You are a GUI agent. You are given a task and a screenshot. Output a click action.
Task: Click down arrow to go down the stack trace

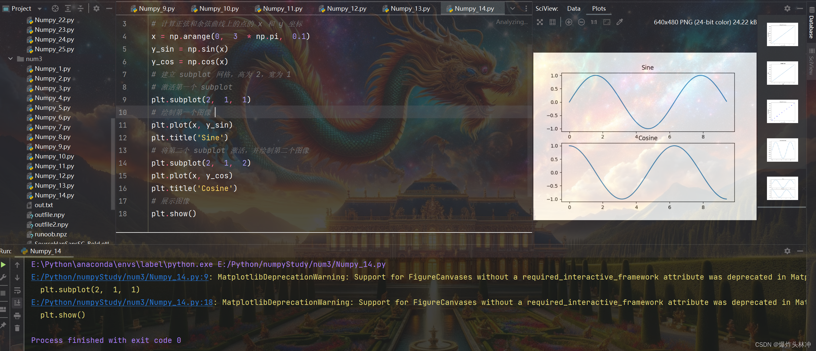tap(17, 278)
